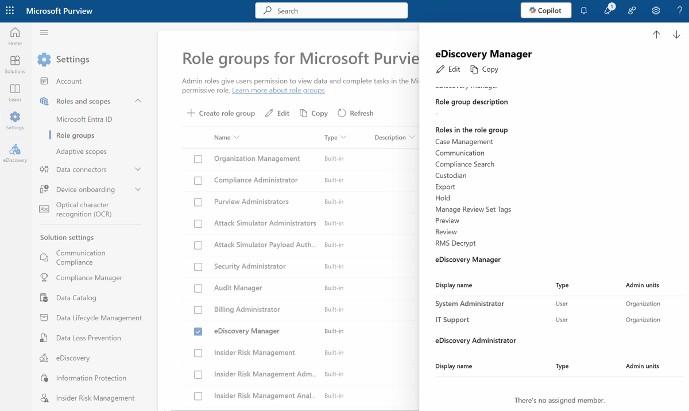Open Adaptive scopes page
The height and width of the screenshot is (411, 689).
click(x=82, y=152)
